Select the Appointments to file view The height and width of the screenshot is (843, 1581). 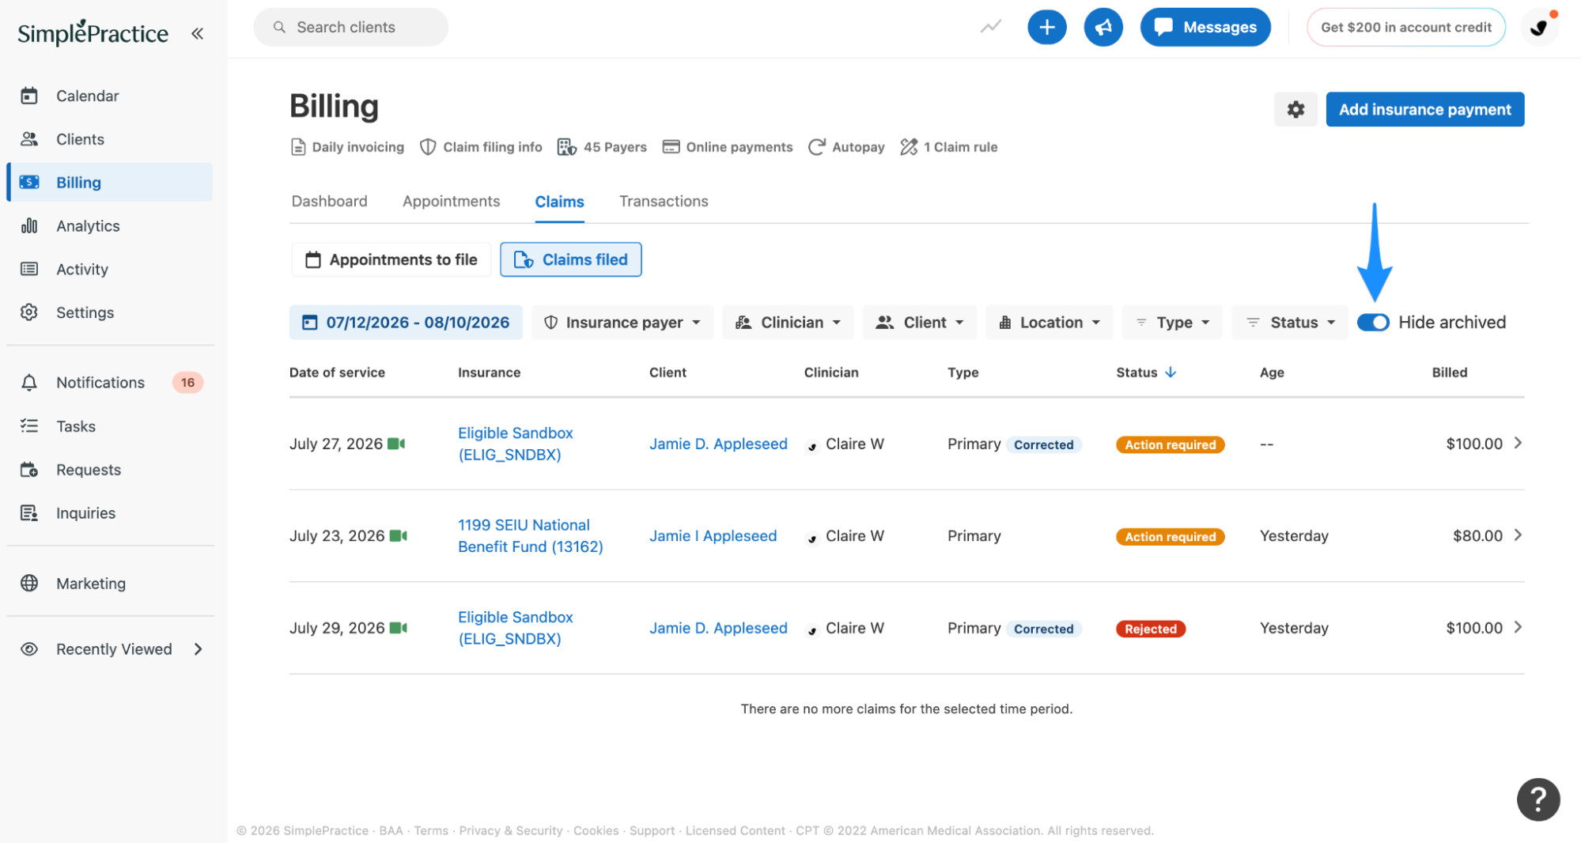click(x=391, y=259)
